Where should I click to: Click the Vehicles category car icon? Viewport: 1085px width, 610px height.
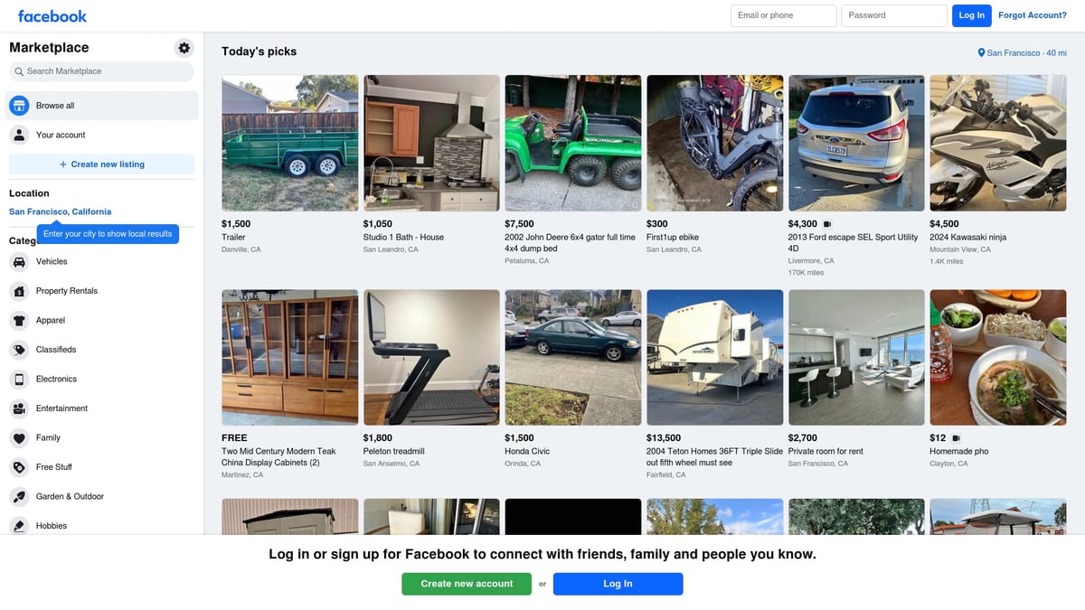[x=19, y=262]
